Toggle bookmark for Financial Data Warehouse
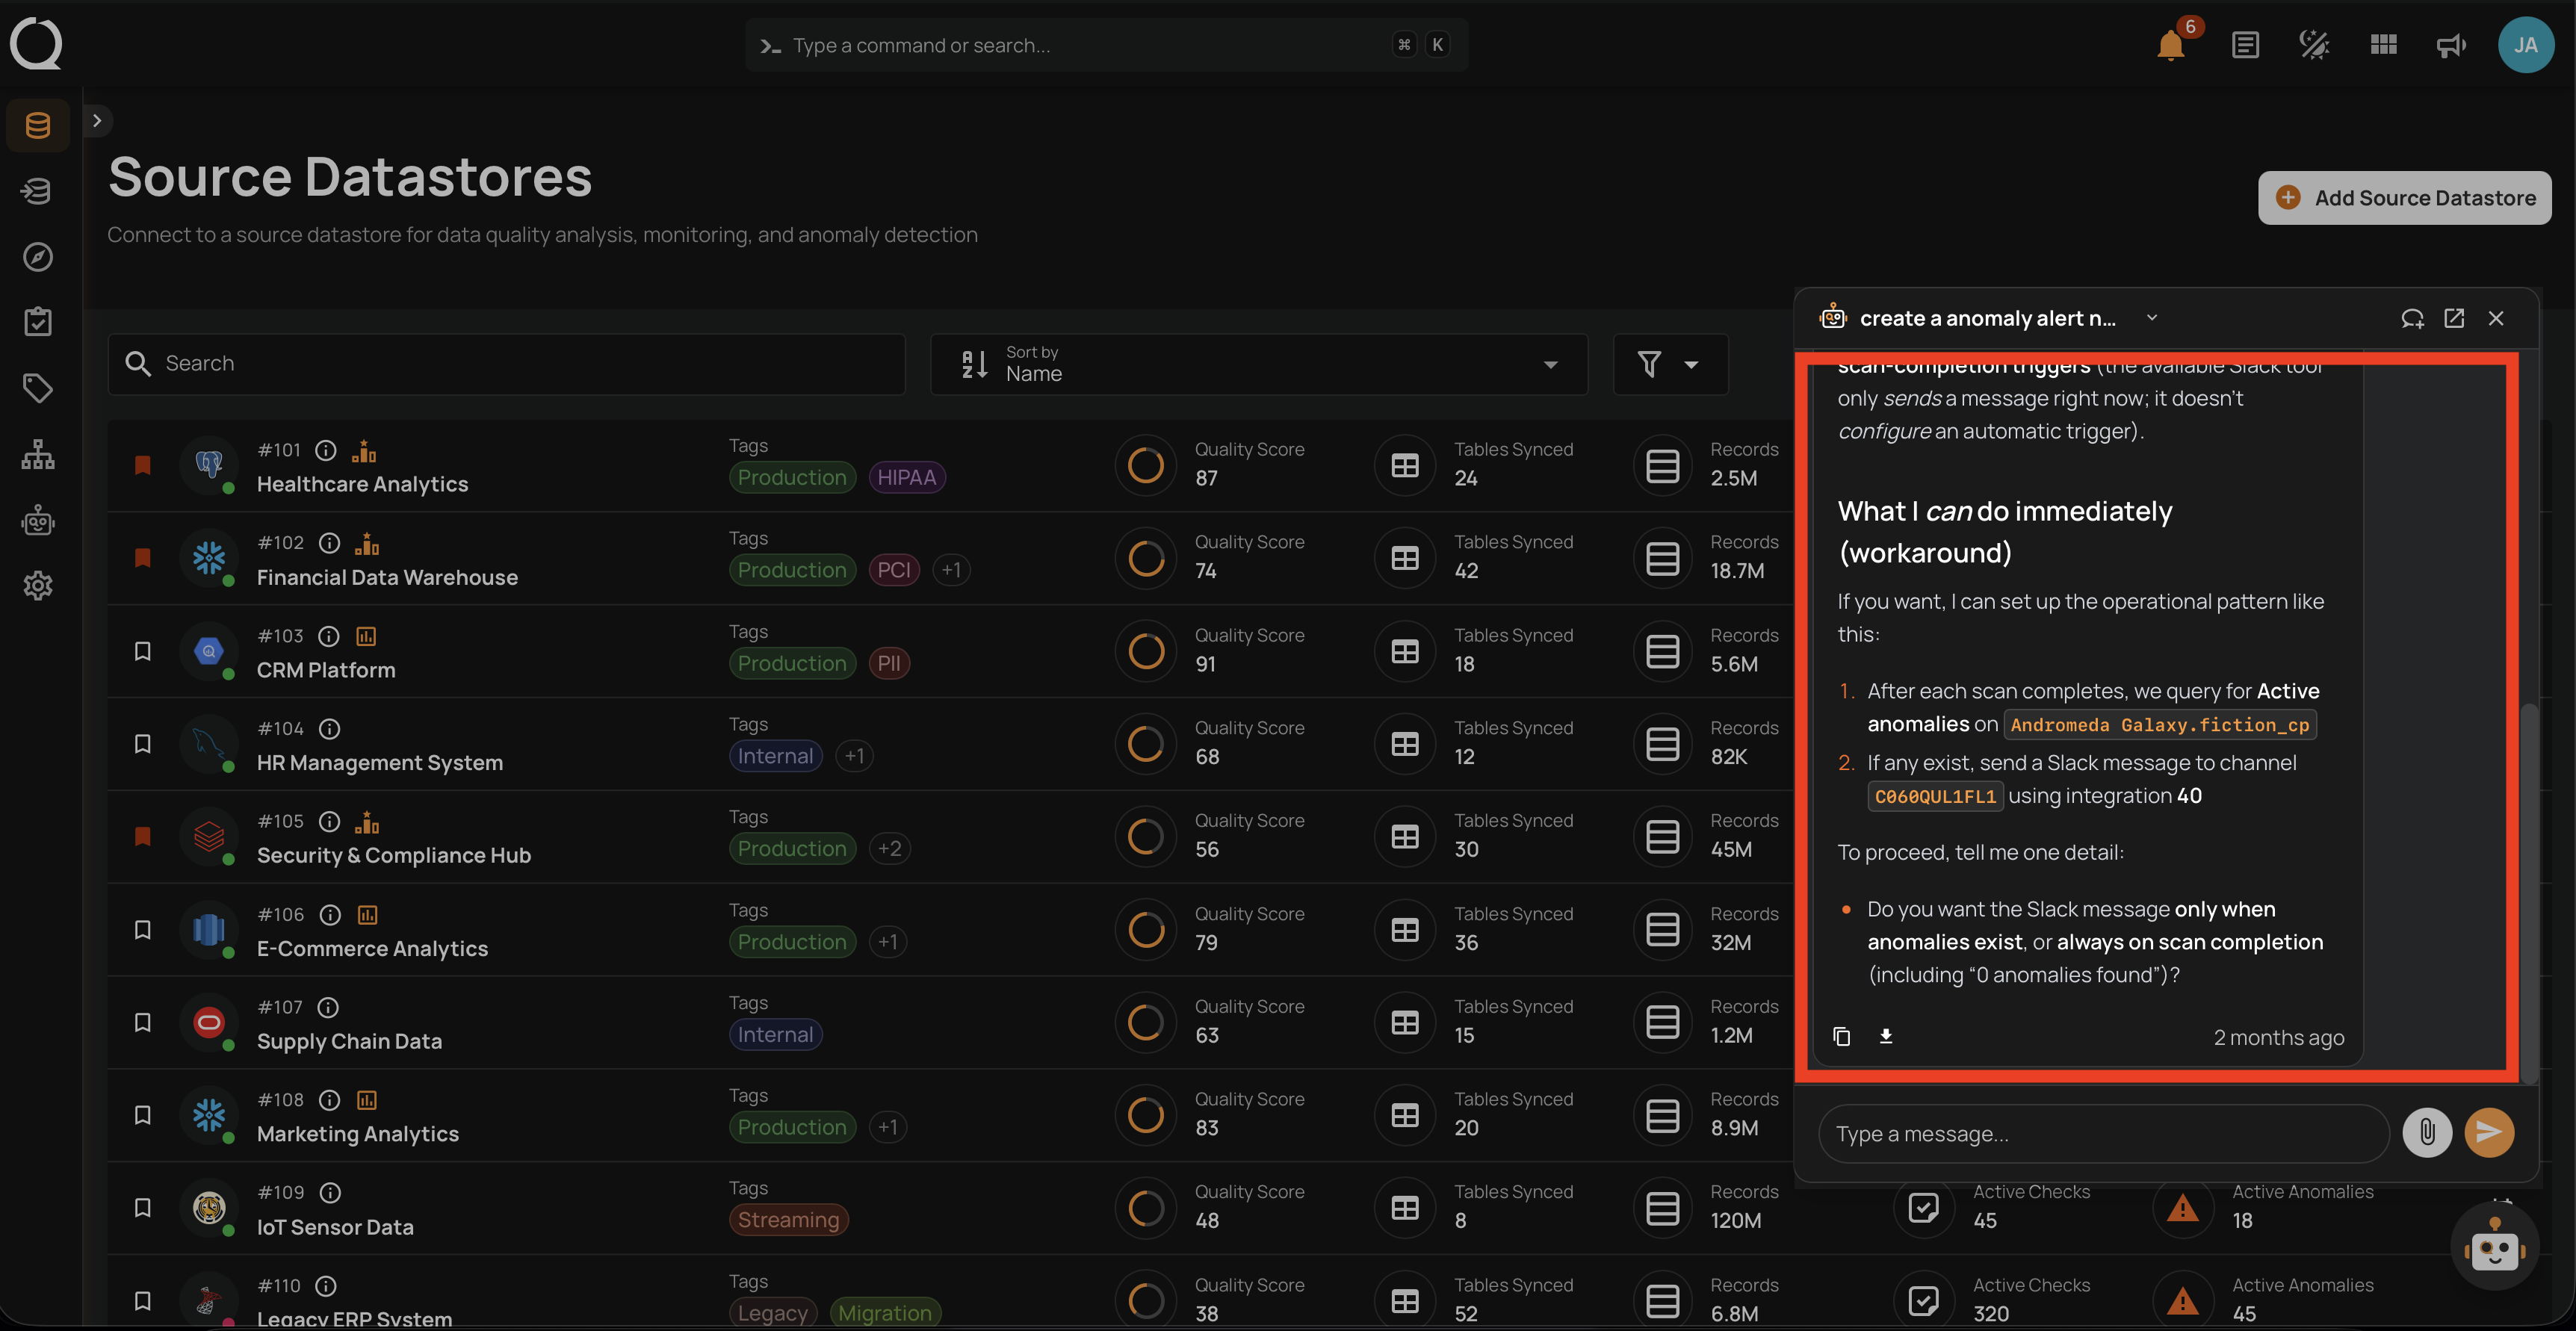The width and height of the screenshot is (2576, 1331). click(x=143, y=558)
